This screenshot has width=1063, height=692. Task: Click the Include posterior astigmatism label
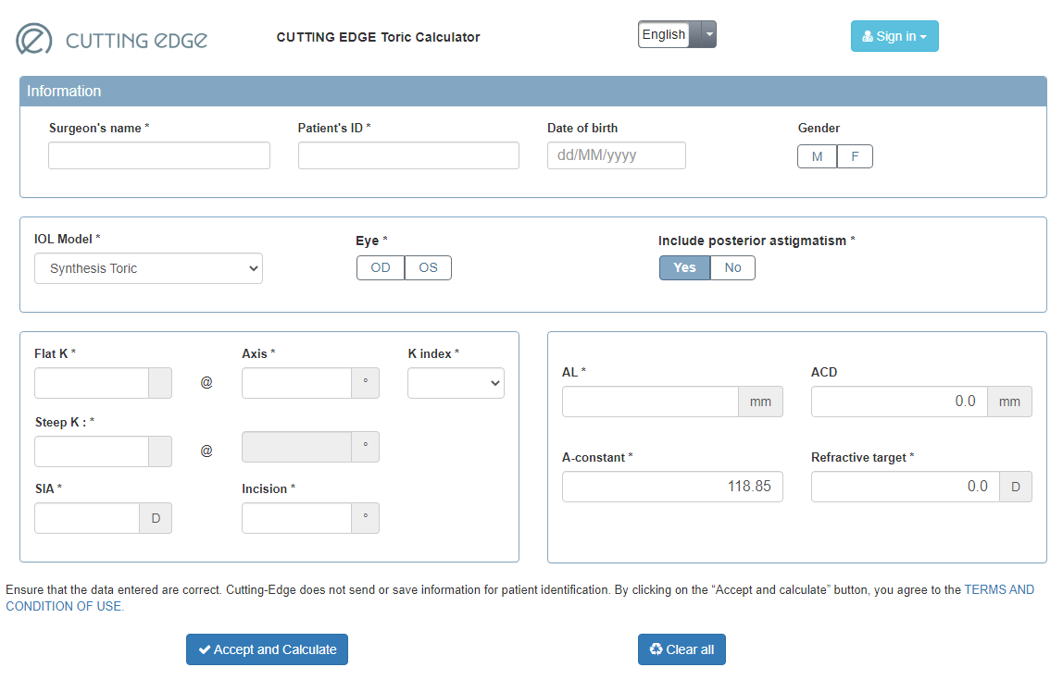(x=757, y=241)
